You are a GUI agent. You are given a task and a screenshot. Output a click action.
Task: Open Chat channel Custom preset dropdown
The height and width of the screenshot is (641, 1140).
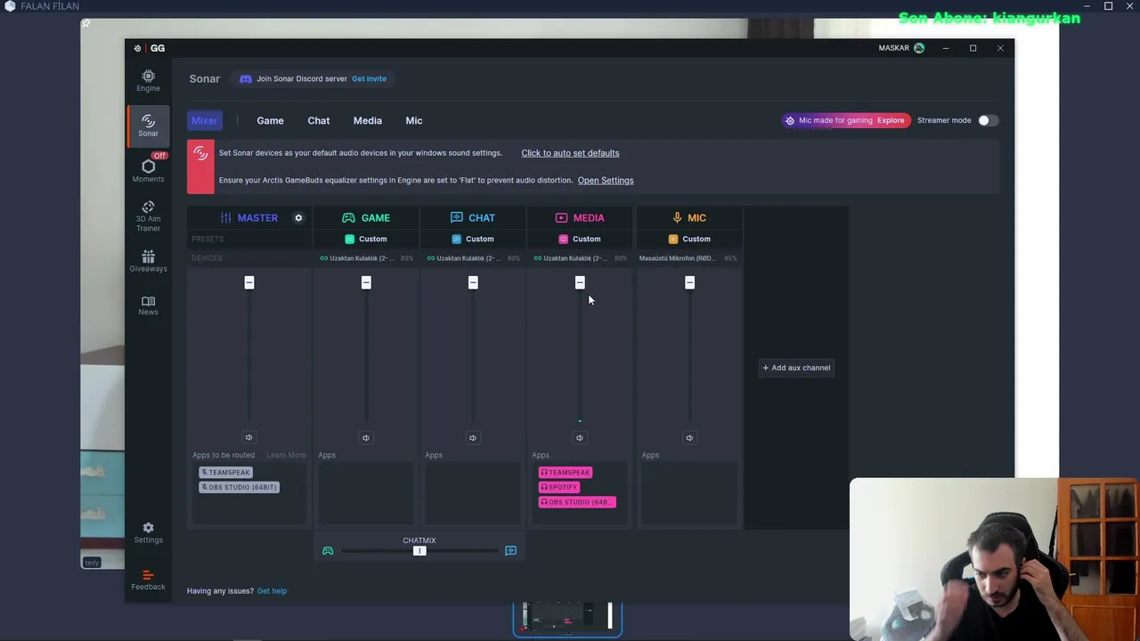[x=473, y=239]
